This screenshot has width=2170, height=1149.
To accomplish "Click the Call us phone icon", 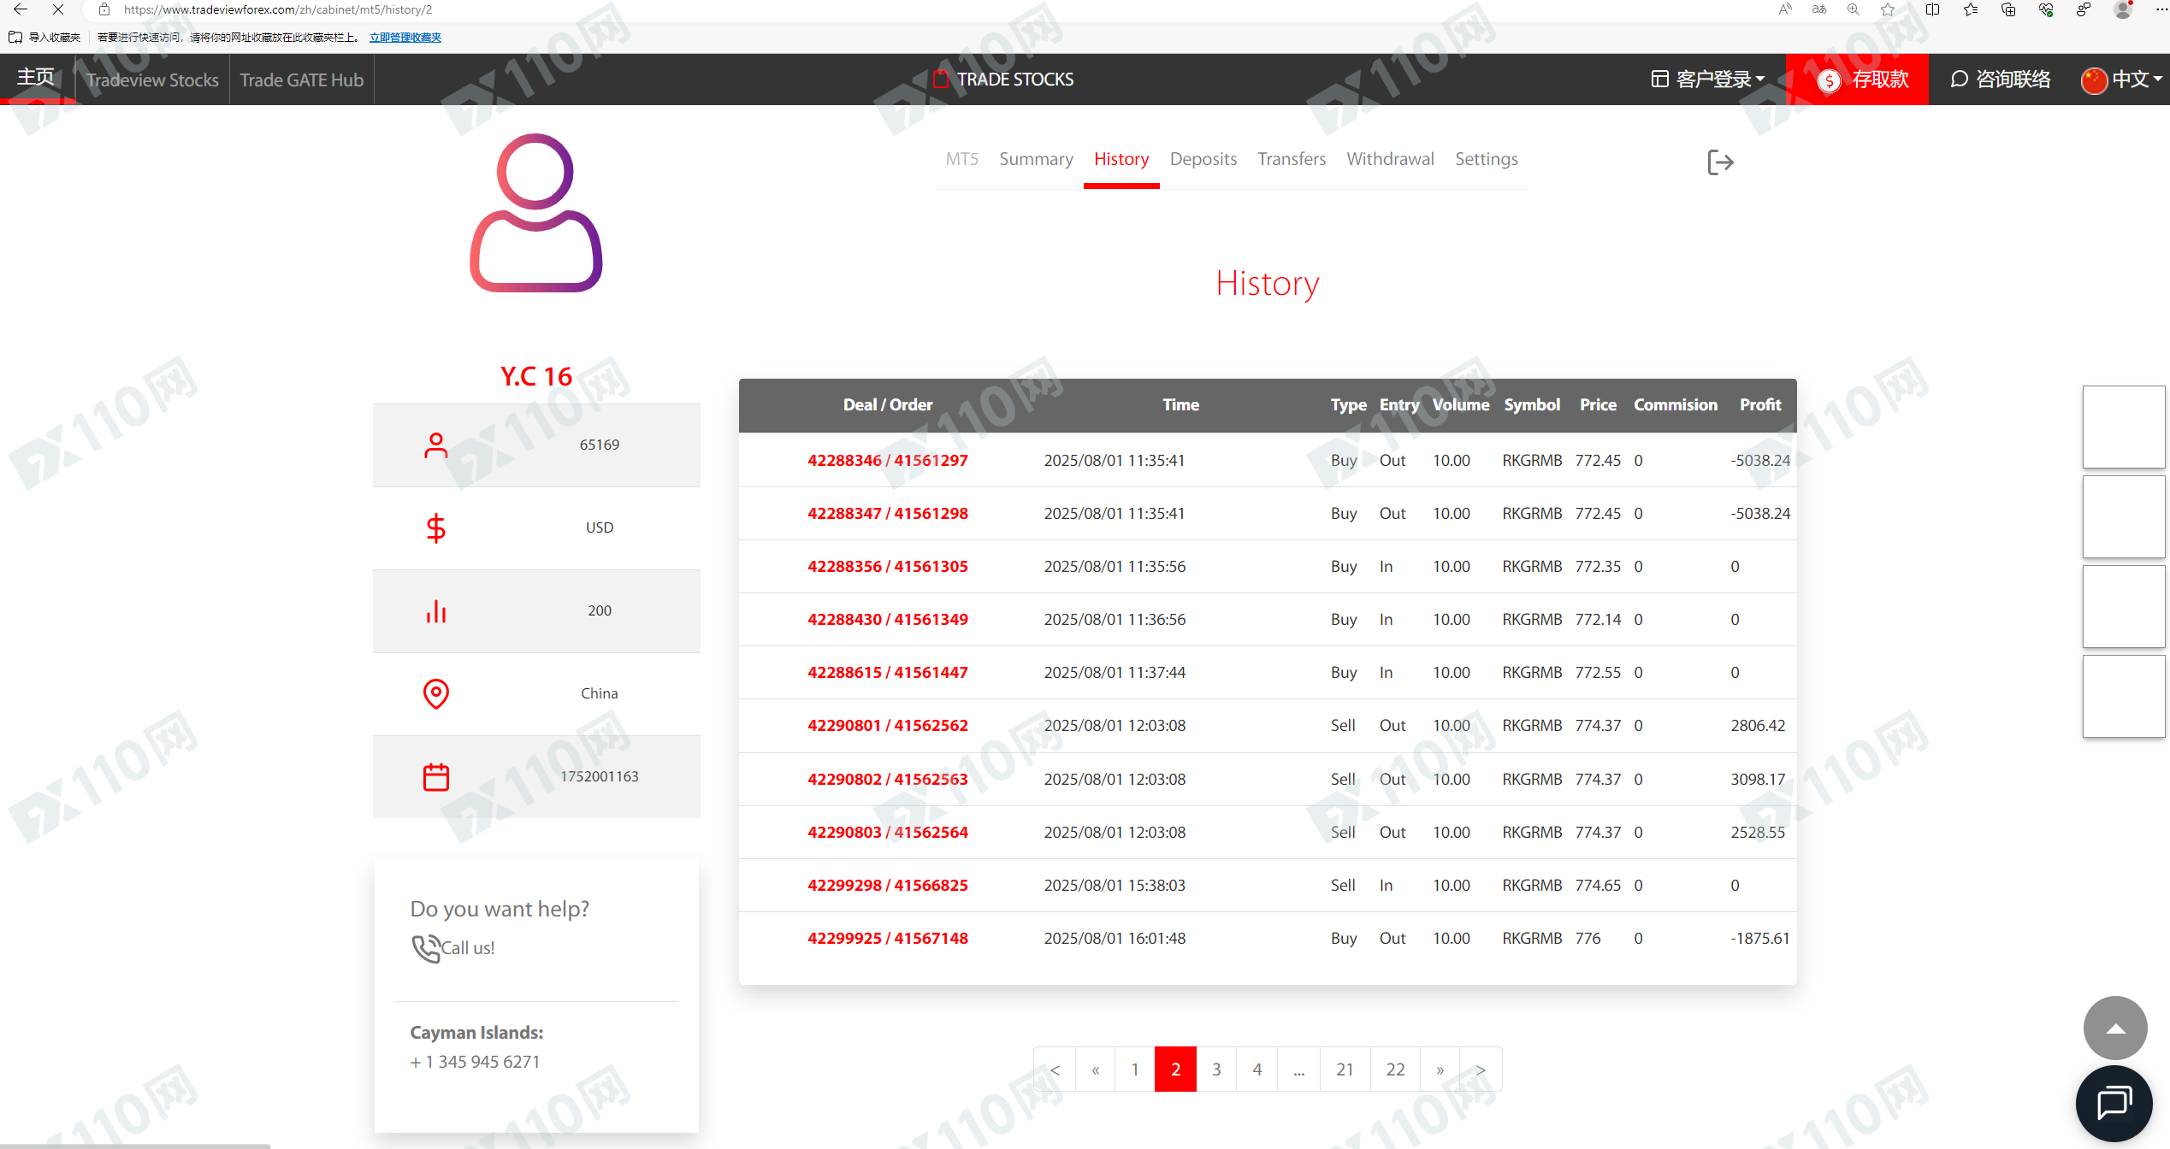I will 425,948.
